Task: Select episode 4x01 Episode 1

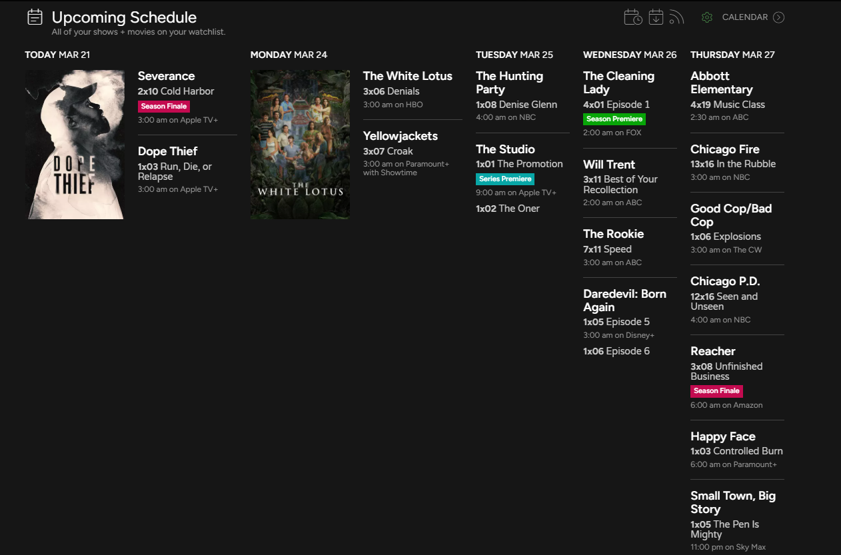Action: 616,105
